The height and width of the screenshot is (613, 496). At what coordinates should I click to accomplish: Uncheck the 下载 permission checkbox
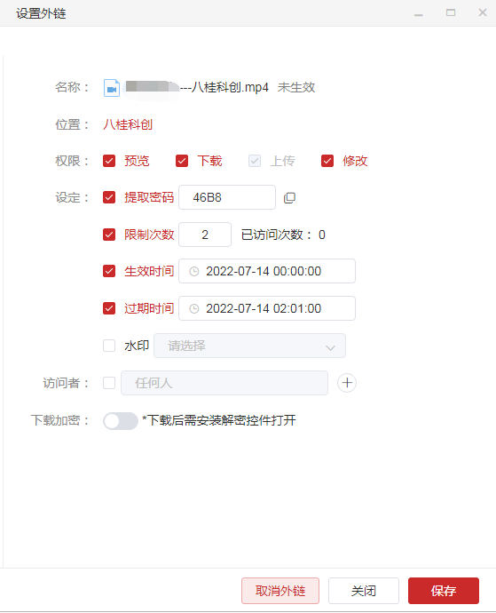(x=182, y=161)
